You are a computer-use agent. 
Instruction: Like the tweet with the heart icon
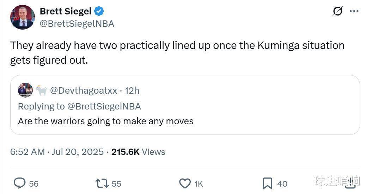[185, 183]
